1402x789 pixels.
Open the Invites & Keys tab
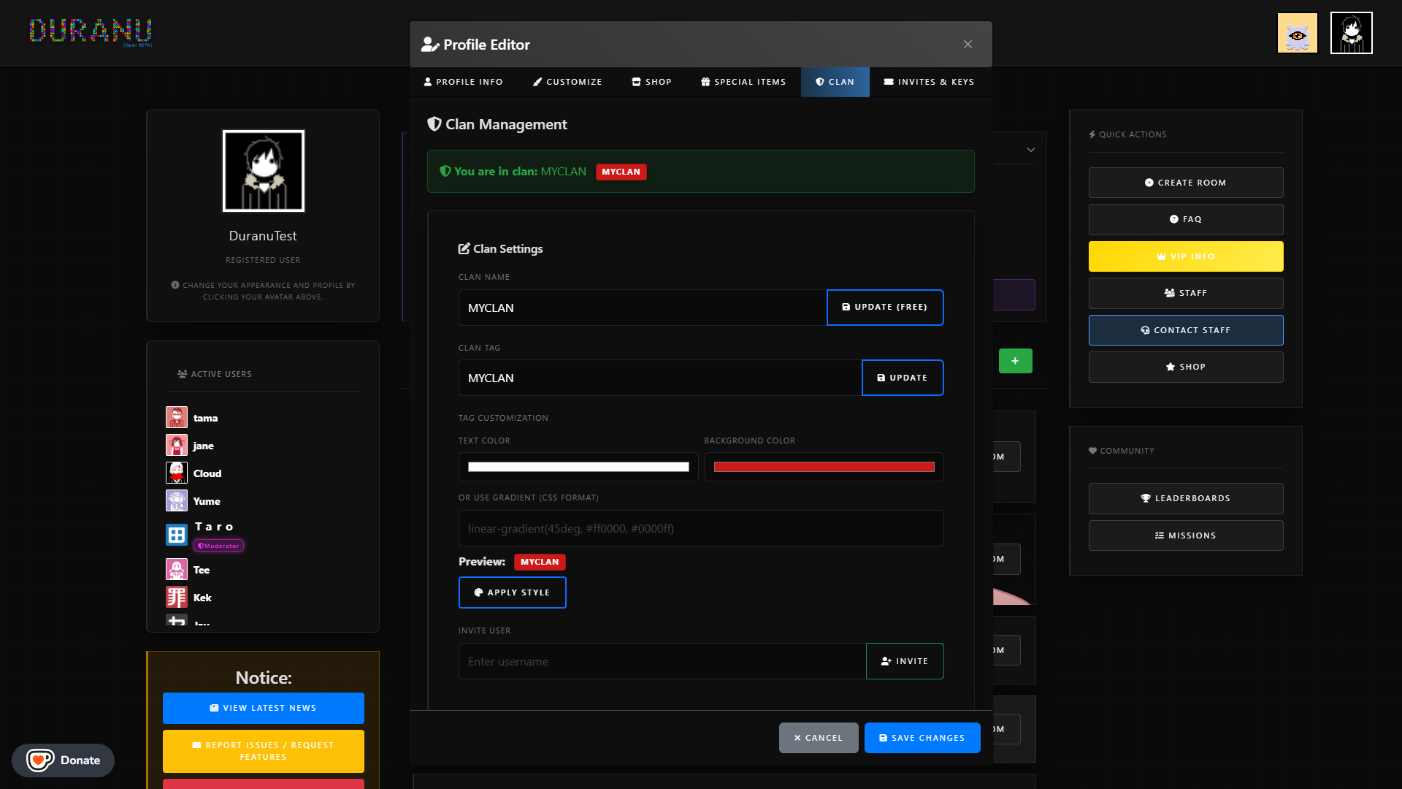point(929,82)
